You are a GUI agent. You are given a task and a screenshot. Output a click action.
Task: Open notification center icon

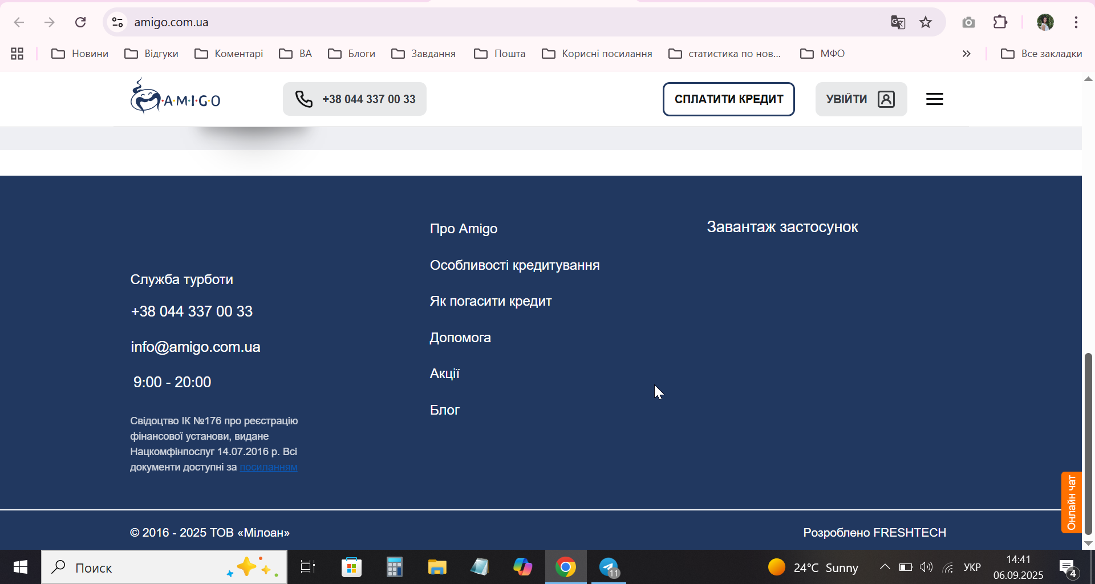click(x=1068, y=568)
